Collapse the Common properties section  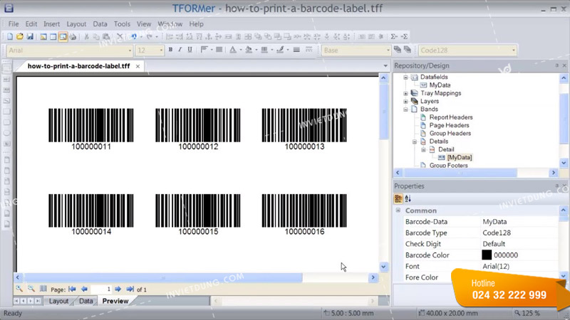coord(398,210)
